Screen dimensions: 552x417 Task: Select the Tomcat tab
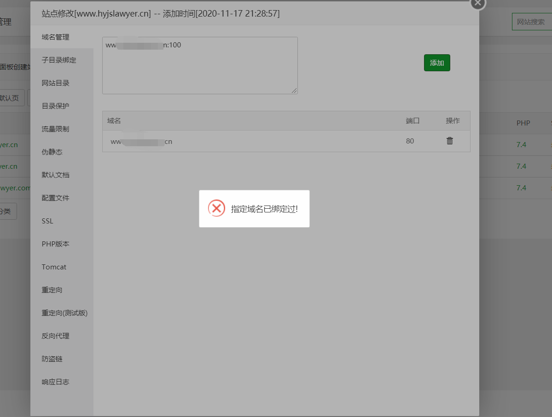click(62, 267)
